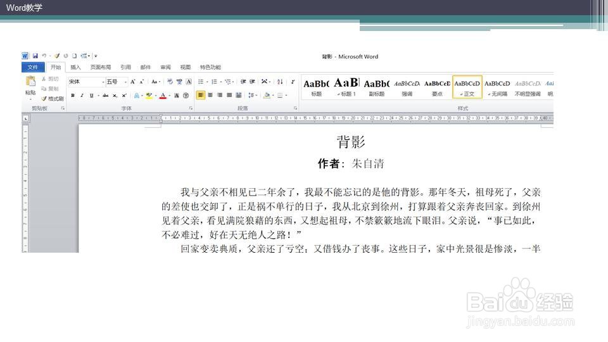Click Cut (剪切) in the clipboard group

[x=50, y=79]
